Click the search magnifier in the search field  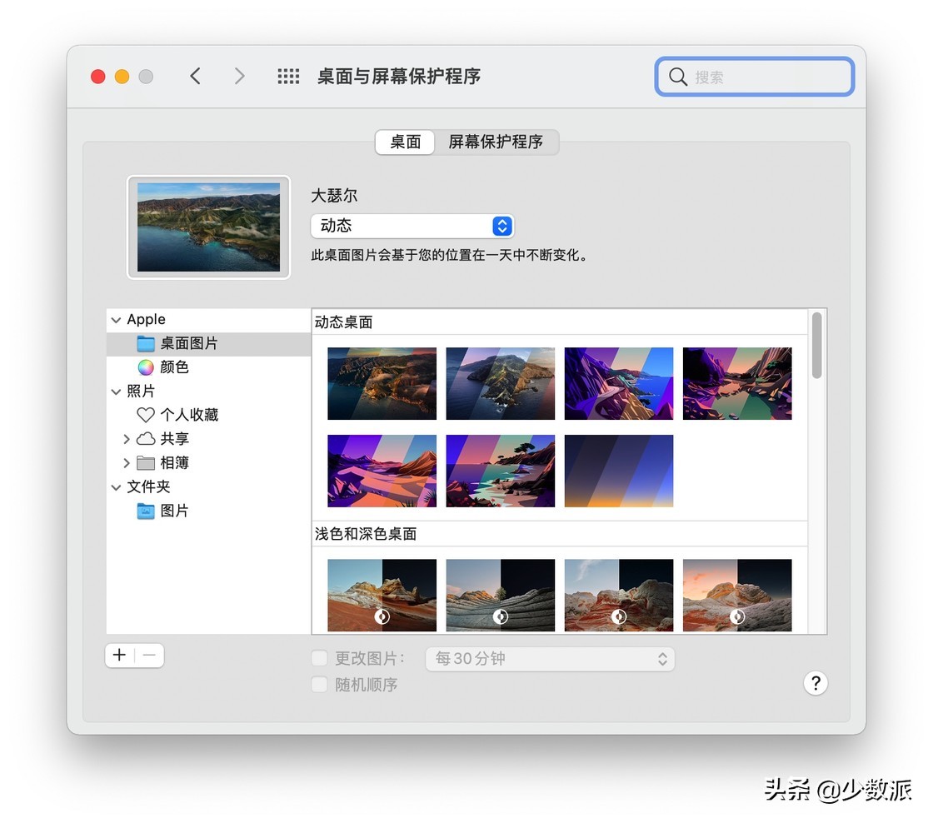(678, 77)
